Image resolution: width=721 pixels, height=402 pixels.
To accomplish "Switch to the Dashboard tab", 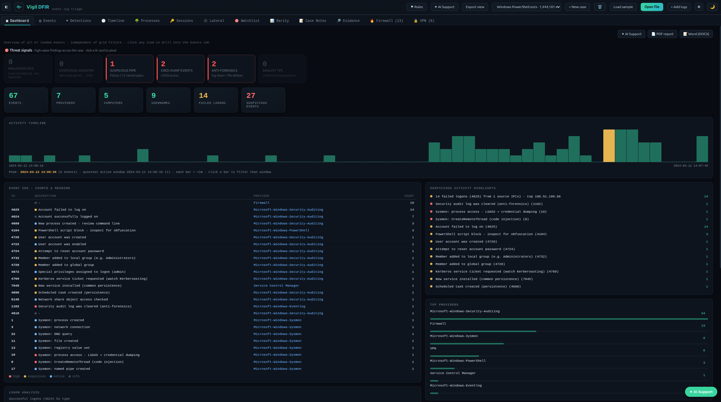I will (x=17, y=21).
